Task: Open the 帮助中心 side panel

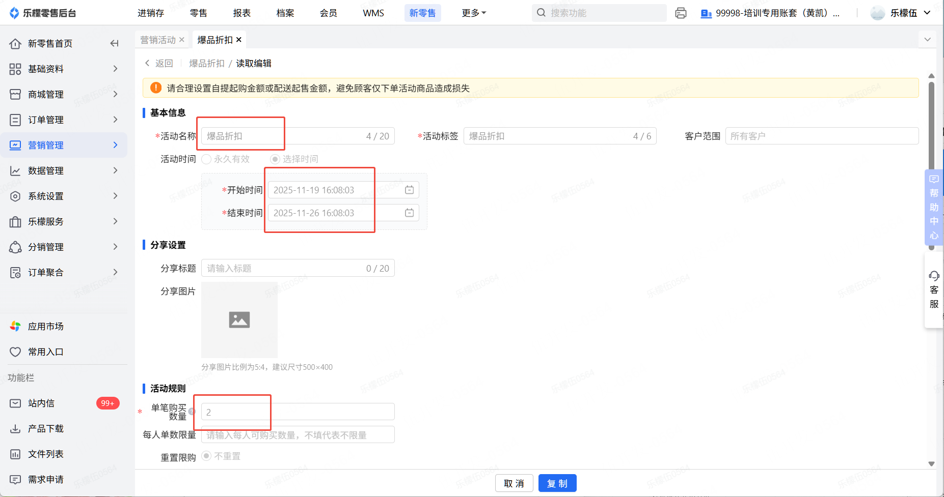Action: (x=934, y=207)
